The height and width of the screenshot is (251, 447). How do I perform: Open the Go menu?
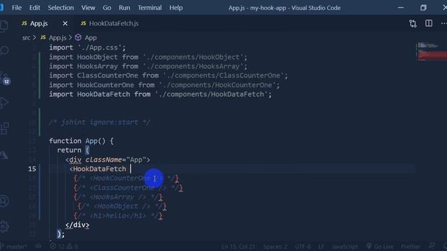click(107, 8)
